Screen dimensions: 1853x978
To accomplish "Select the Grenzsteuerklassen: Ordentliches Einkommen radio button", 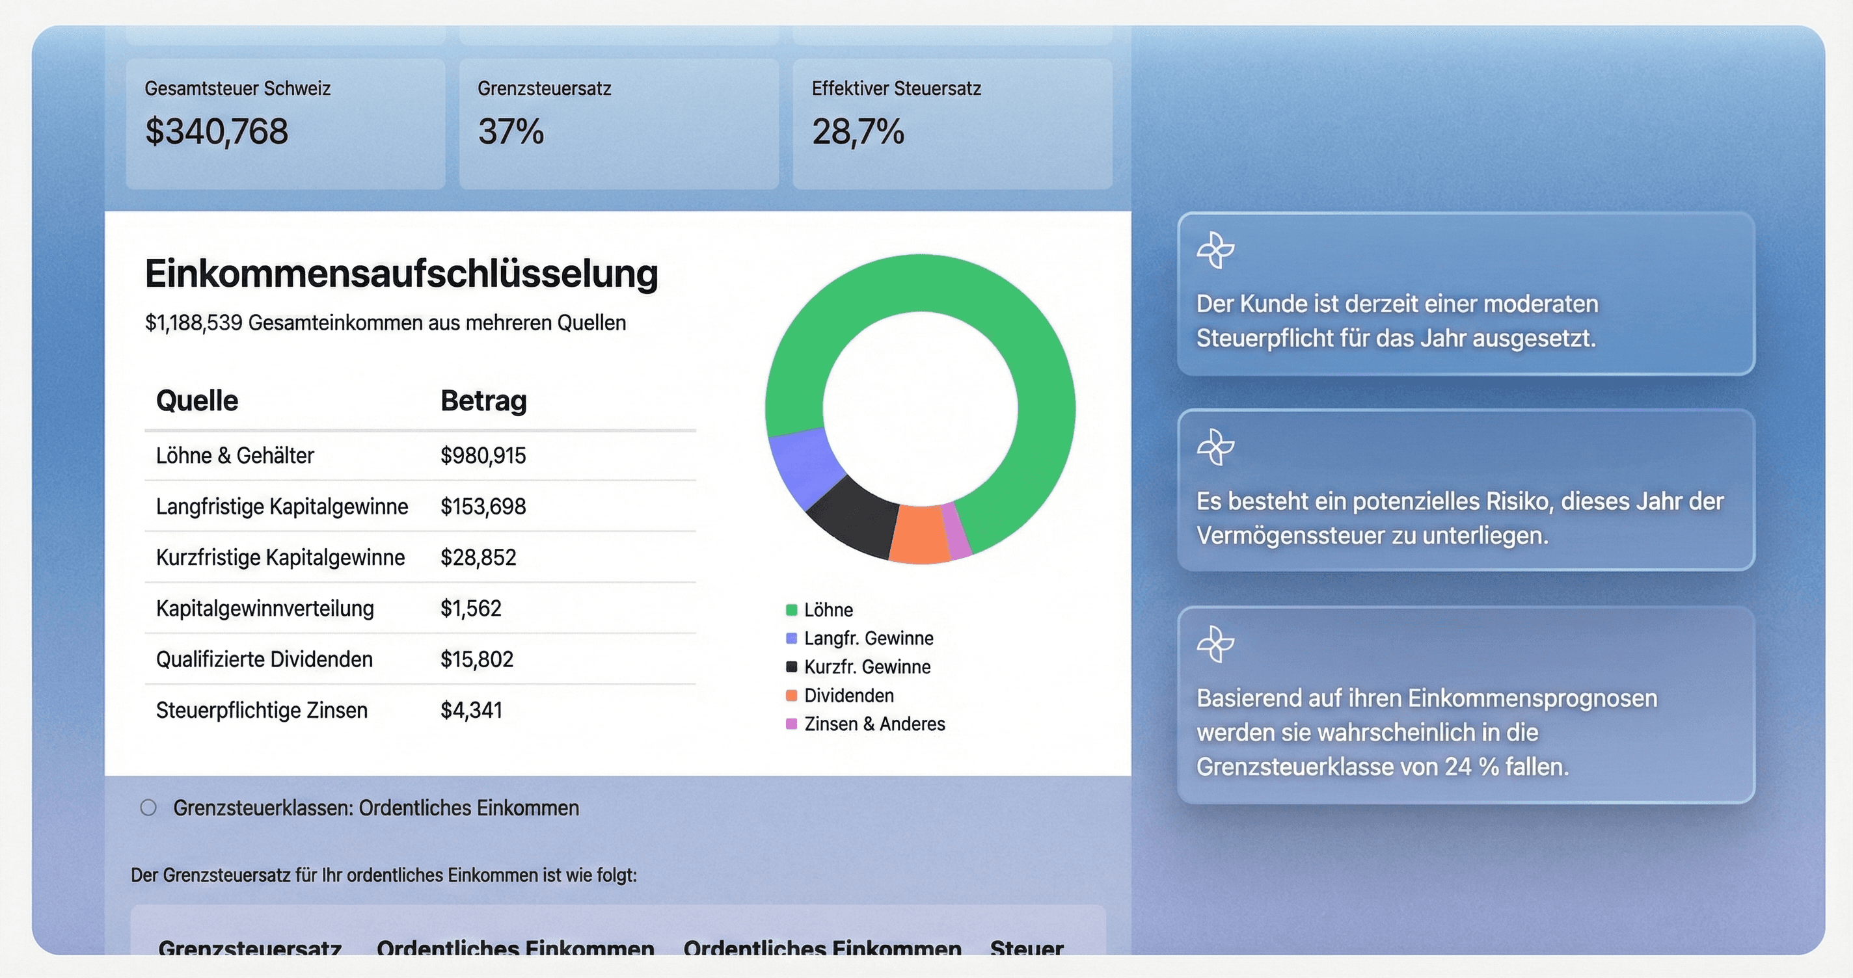I will click(148, 808).
